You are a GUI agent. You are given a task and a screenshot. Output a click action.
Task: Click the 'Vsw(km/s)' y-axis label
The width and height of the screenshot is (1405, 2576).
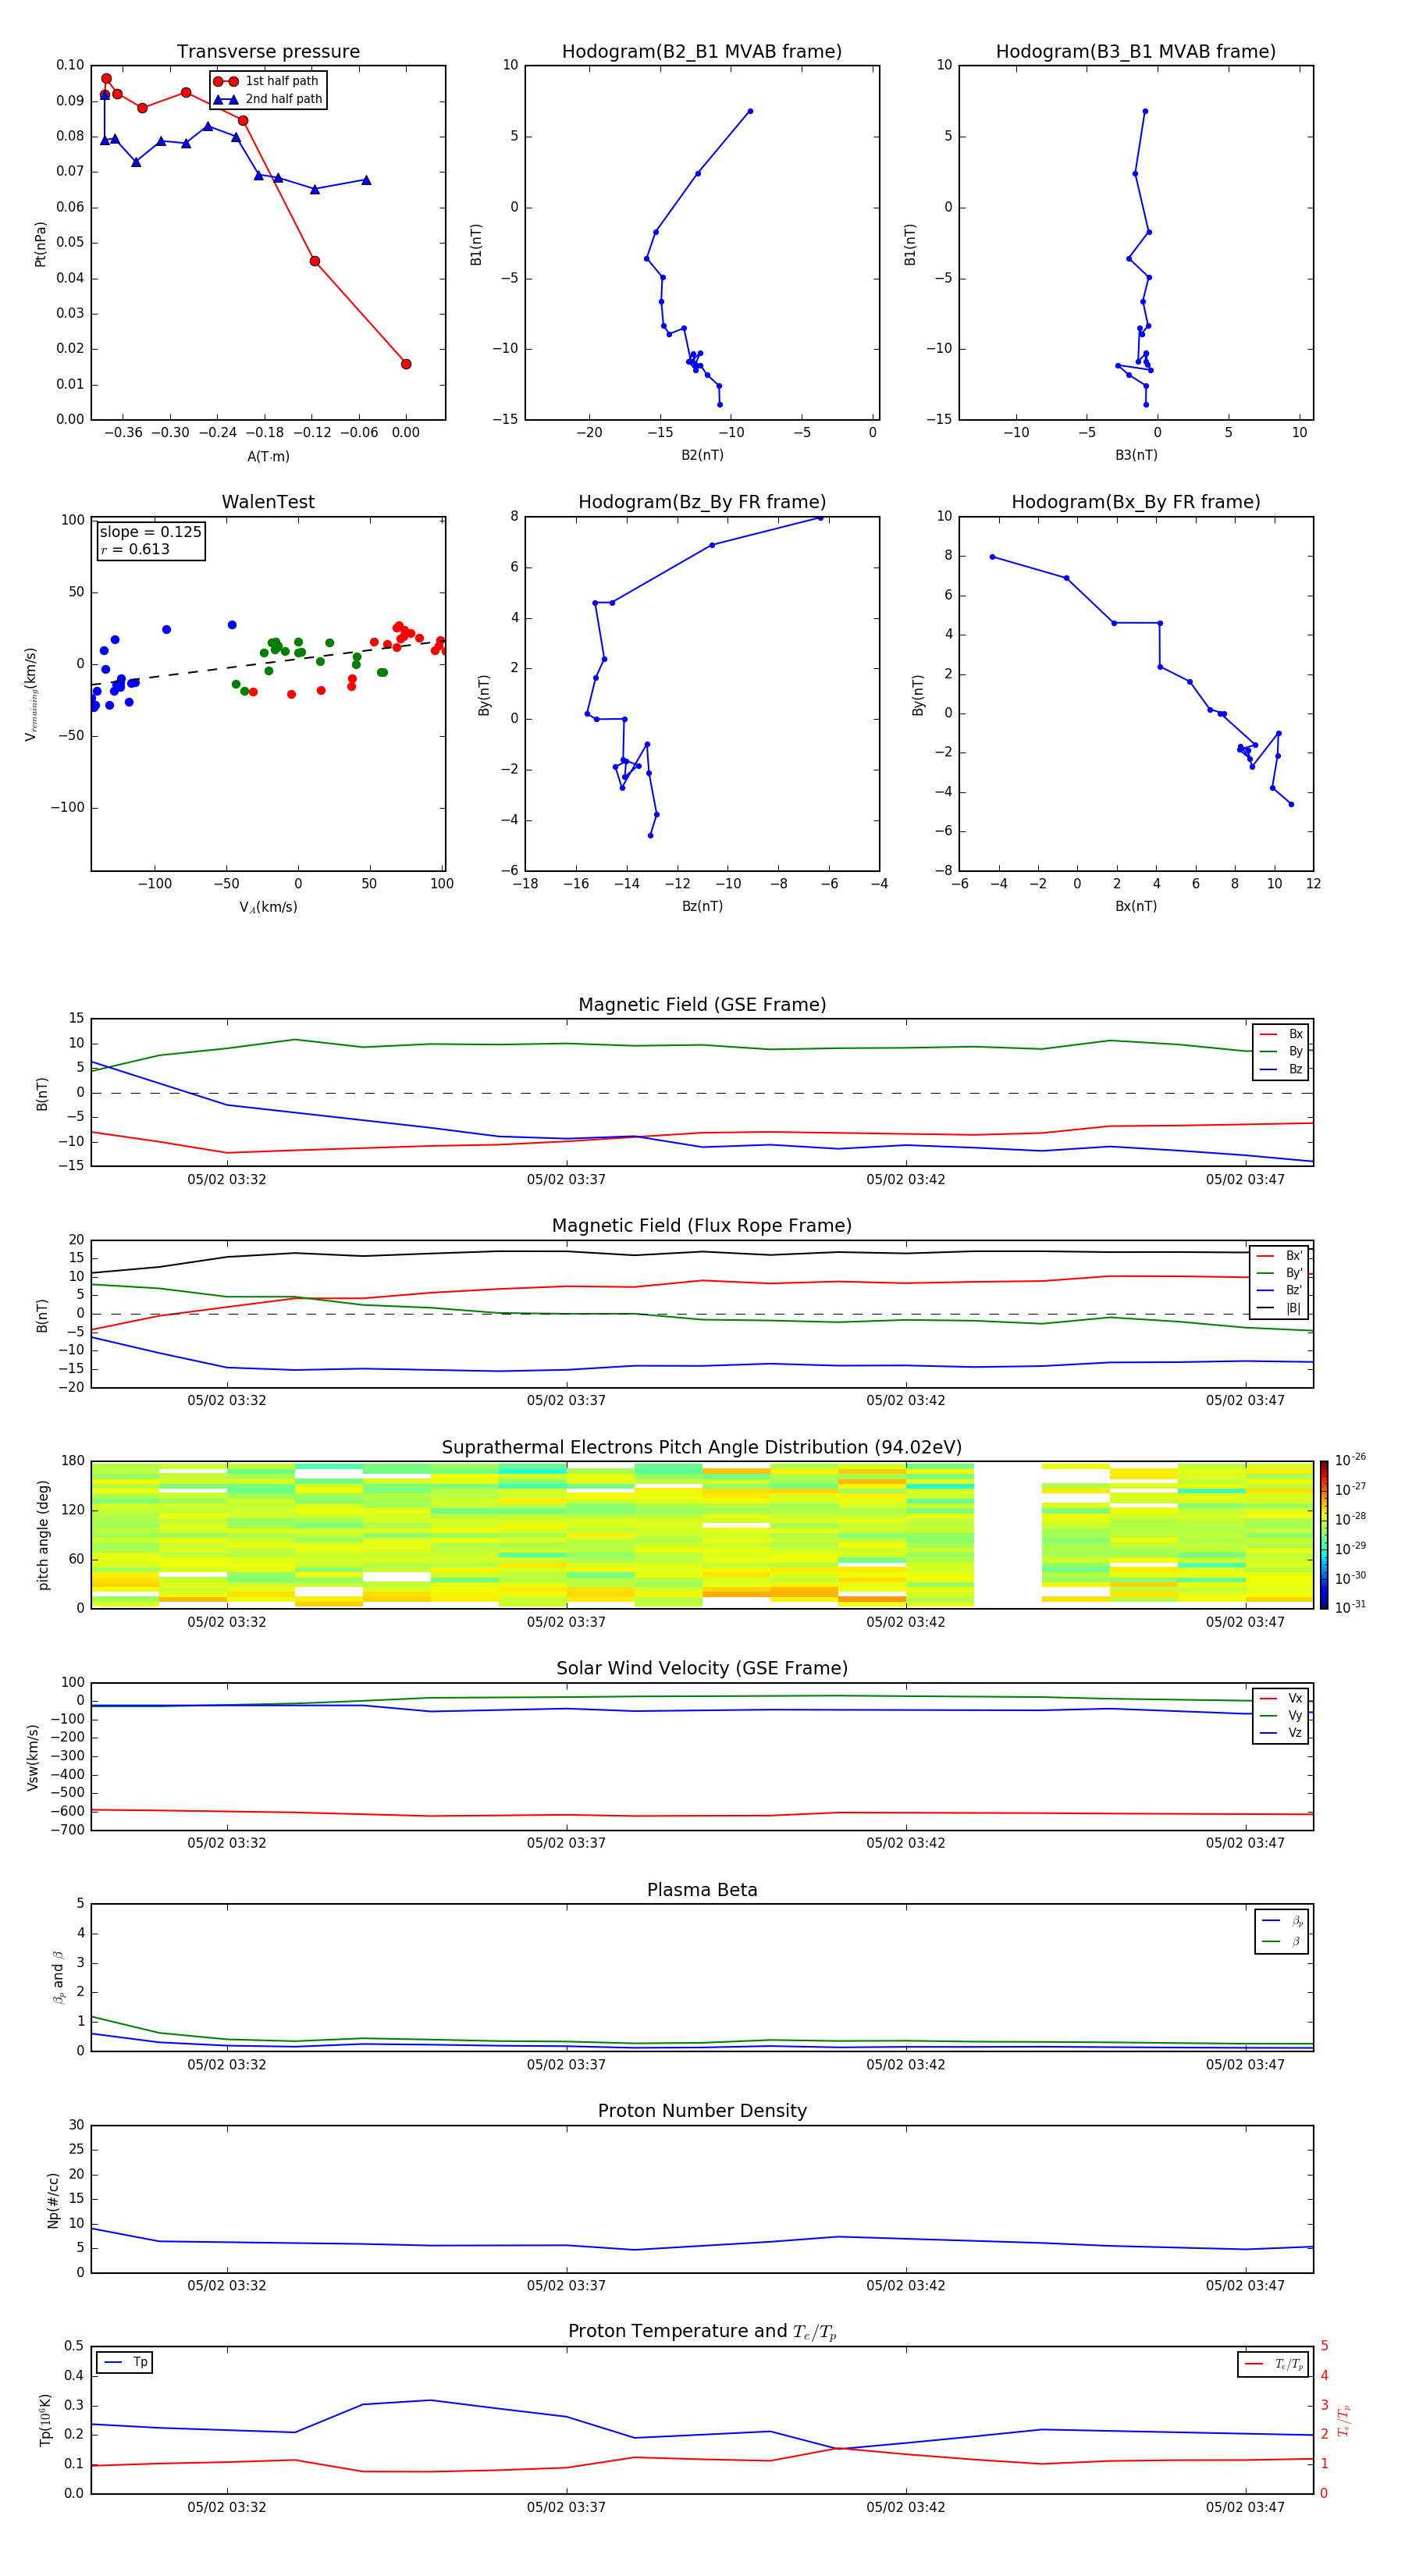[32, 1757]
